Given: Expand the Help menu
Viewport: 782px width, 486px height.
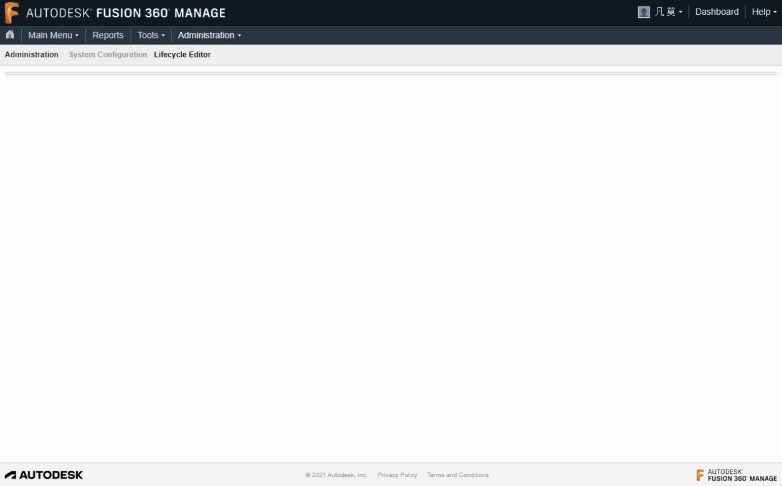Looking at the screenshot, I should click(764, 12).
